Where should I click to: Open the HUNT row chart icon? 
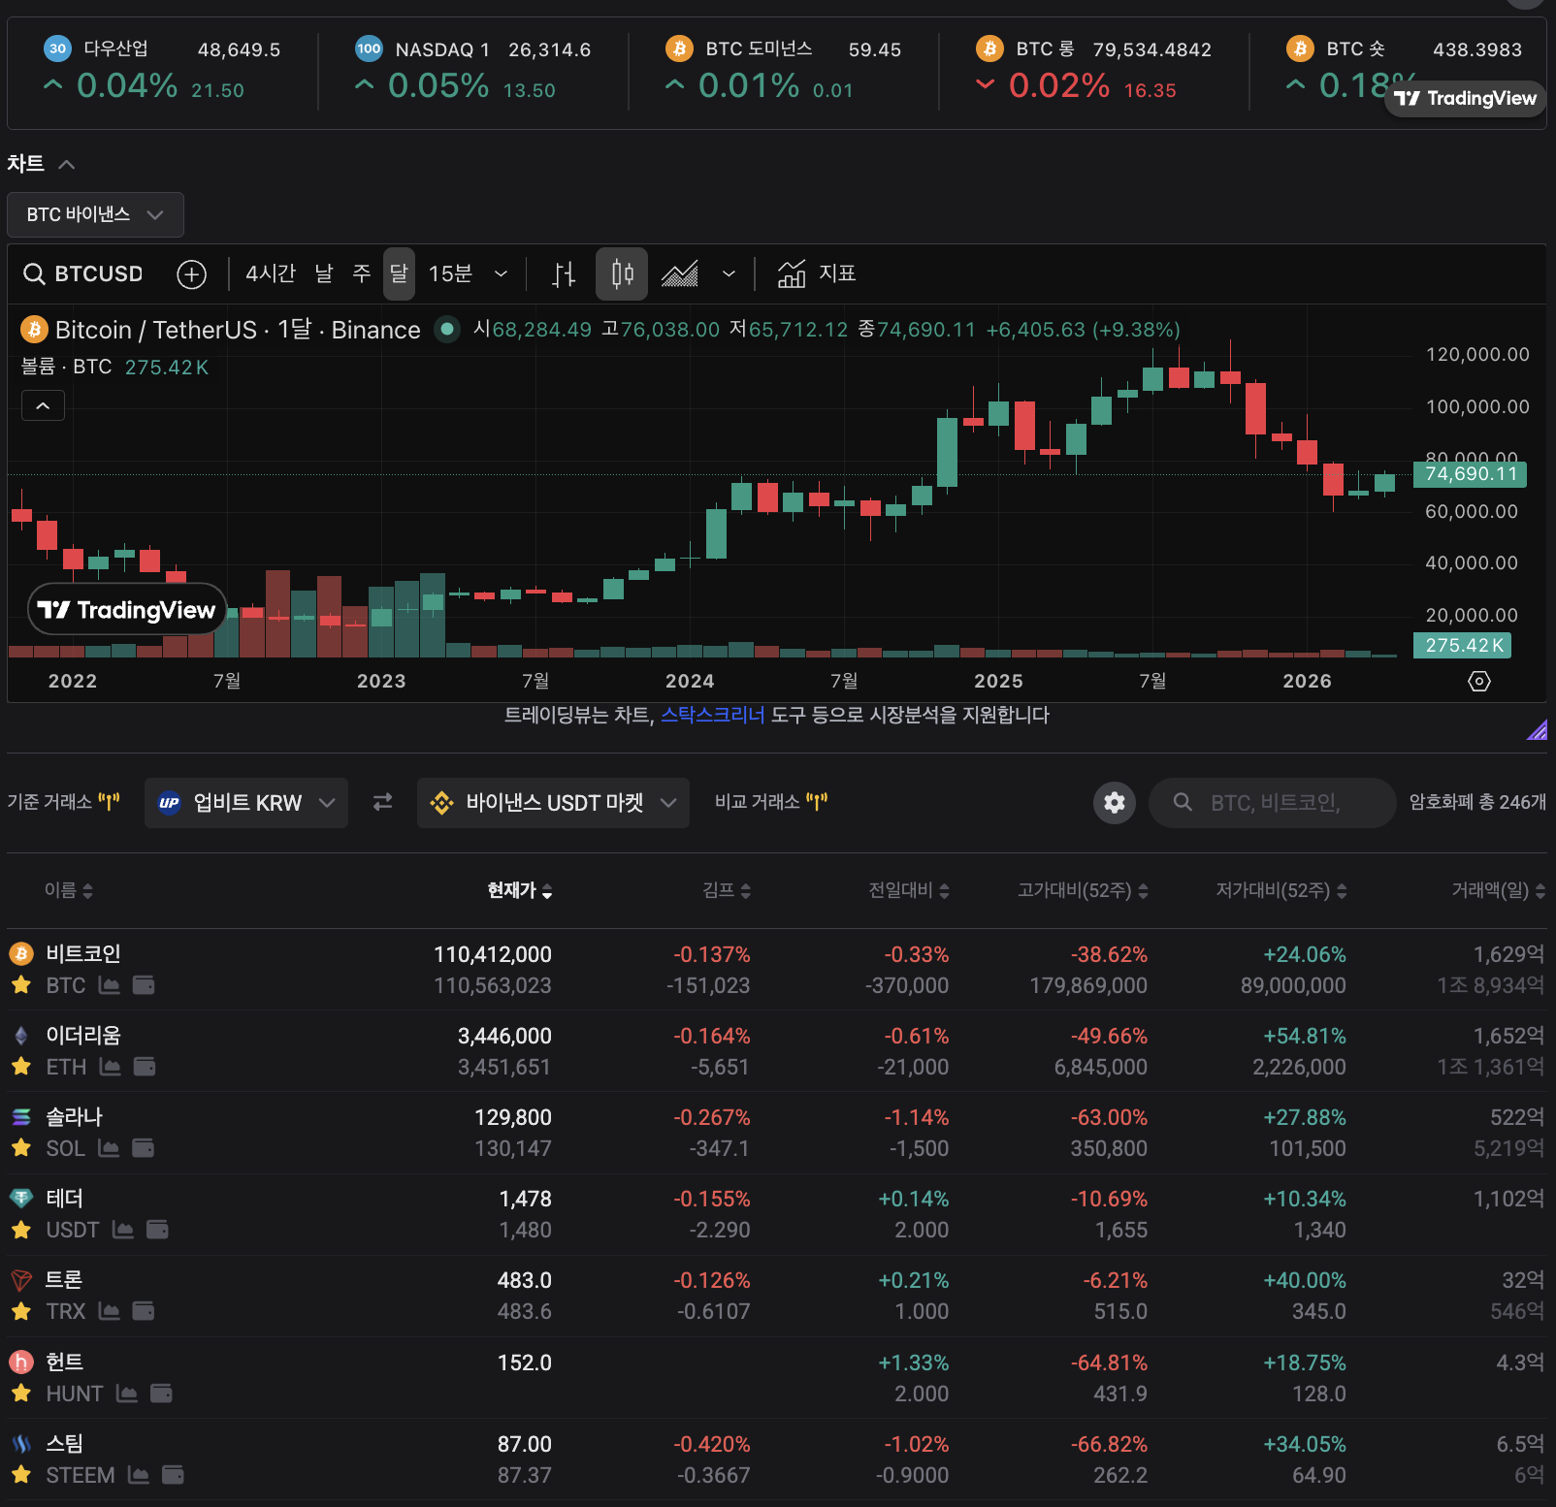click(x=127, y=1394)
